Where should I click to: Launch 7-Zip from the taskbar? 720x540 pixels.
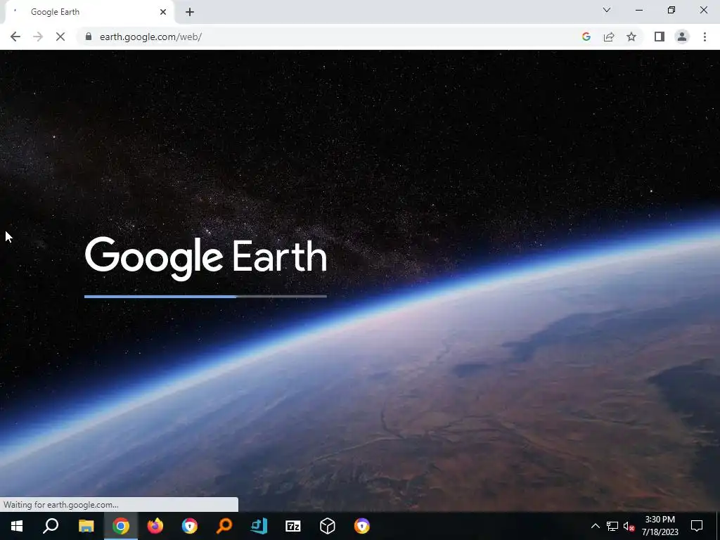[293, 526]
